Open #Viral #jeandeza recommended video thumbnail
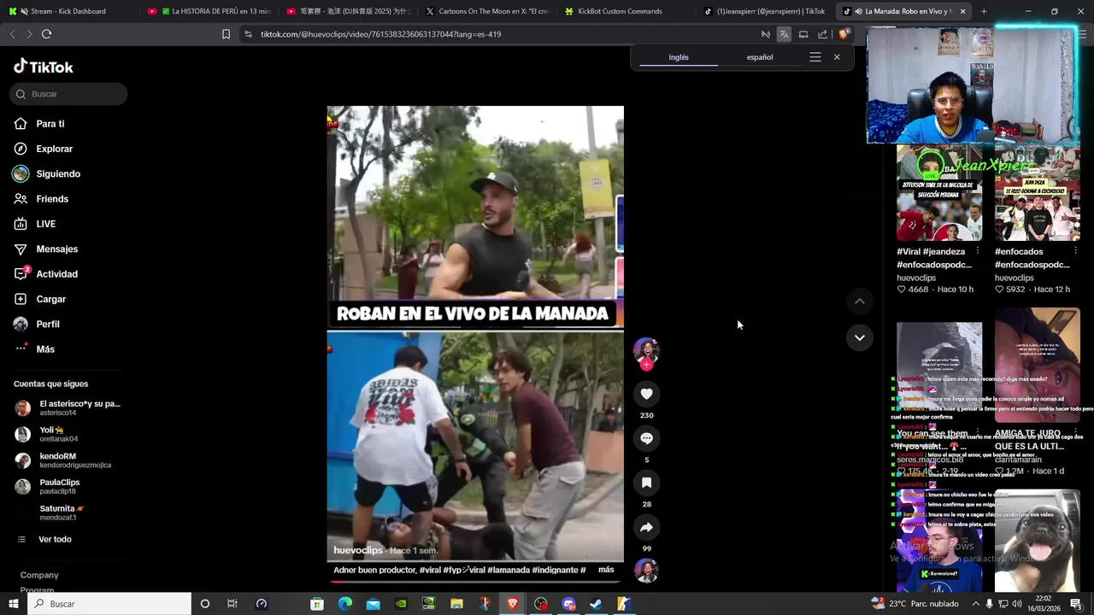The image size is (1094, 615). tap(939, 194)
